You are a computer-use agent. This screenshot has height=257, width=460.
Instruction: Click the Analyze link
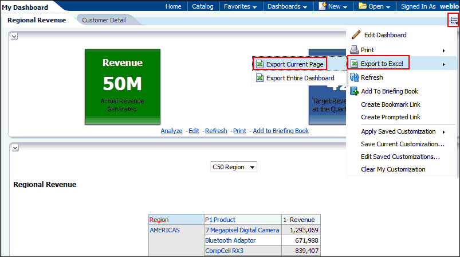(172, 131)
